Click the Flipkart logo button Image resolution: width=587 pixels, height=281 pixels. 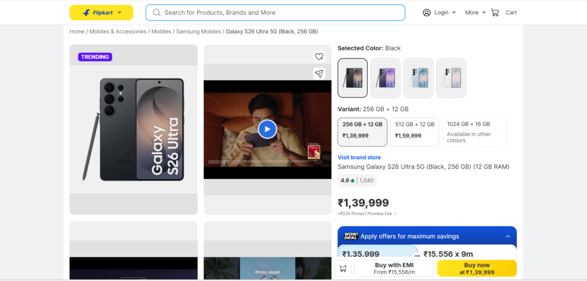101,13
